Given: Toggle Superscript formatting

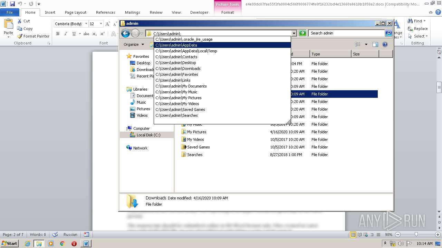Looking at the screenshot, I should [x=103, y=34].
